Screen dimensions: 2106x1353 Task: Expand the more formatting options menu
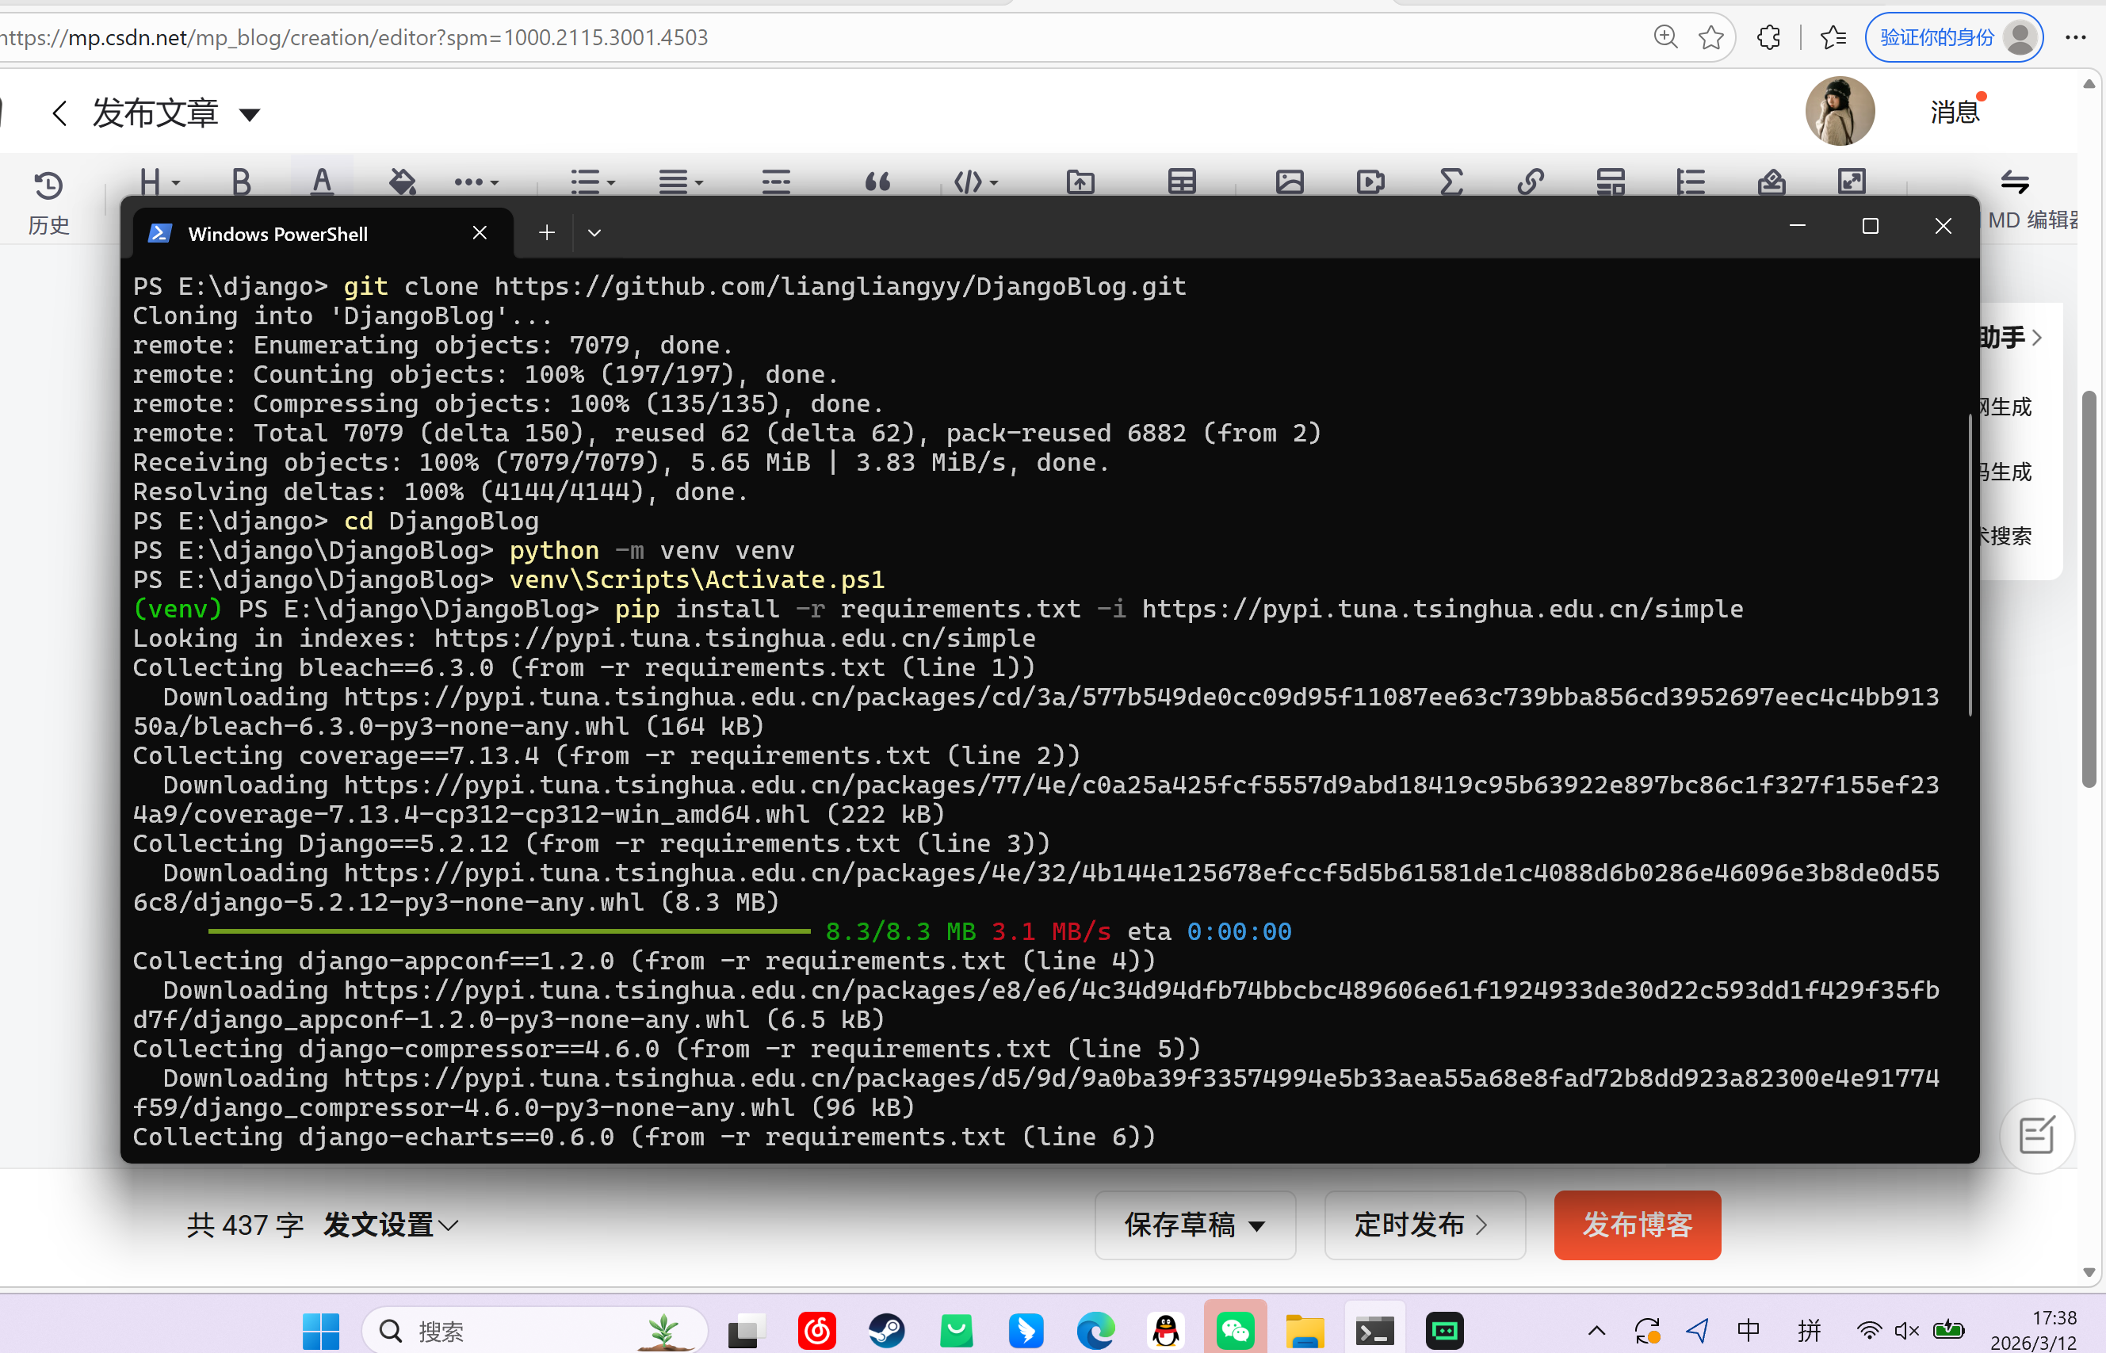476,182
